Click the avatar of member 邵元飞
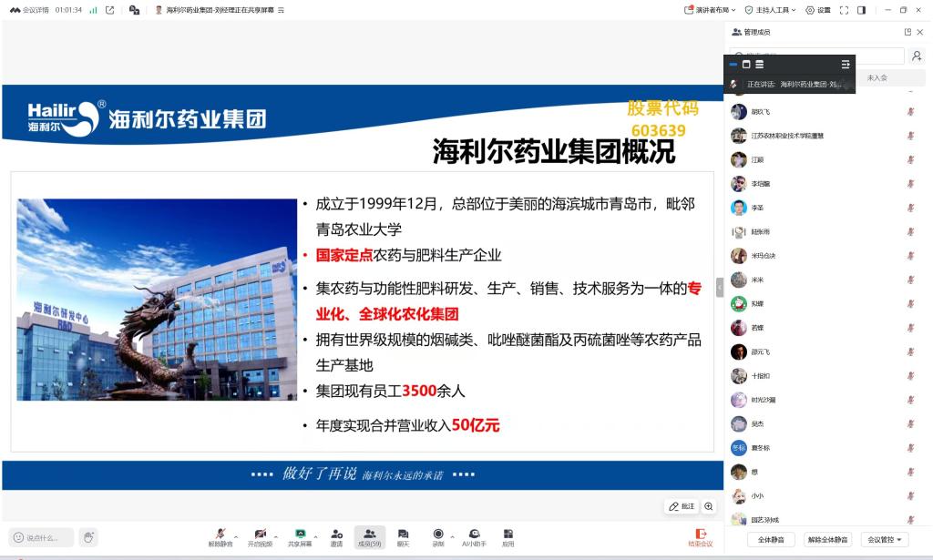 tap(738, 351)
